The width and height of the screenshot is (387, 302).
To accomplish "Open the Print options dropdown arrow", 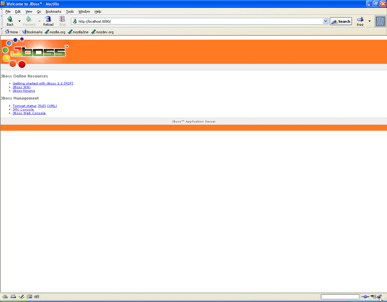I will [x=369, y=21].
